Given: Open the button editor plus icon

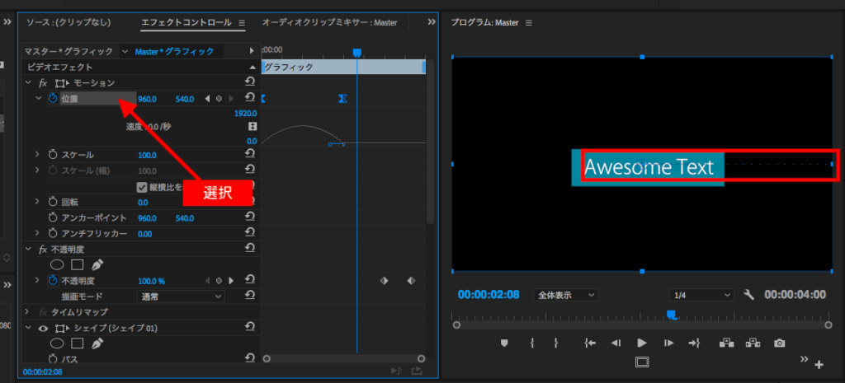Looking at the screenshot, I should tap(819, 364).
